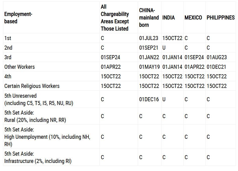Select the 3rd preference row label
The width and height of the screenshot is (238, 171).
[8, 57]
